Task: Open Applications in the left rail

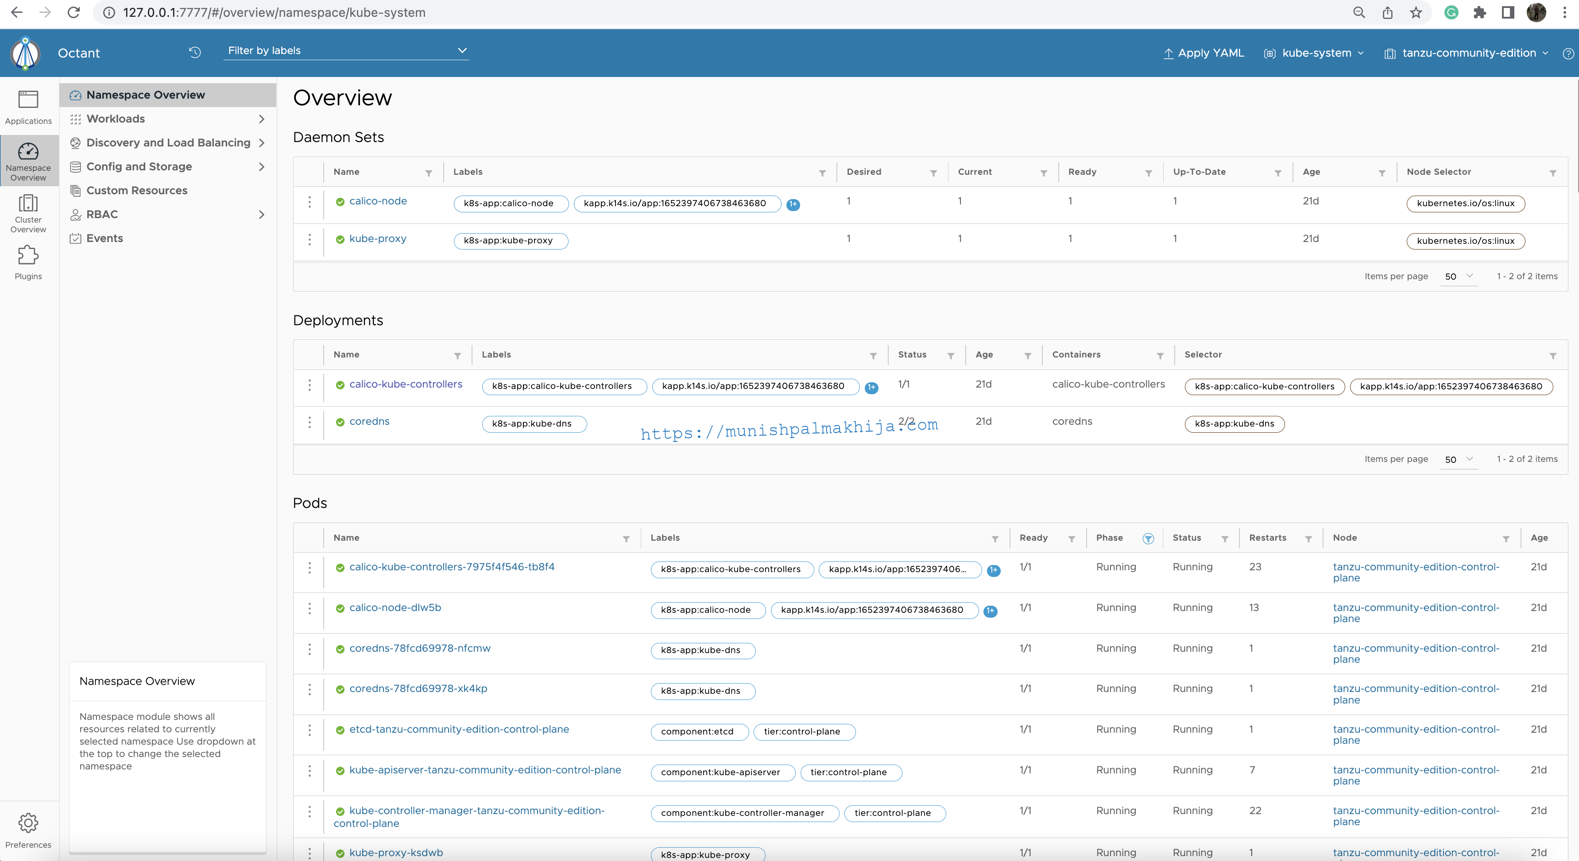Action: pyautogui.click(x=28, y=107)
